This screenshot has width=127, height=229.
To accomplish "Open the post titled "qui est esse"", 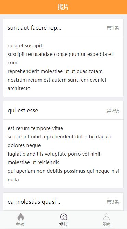I will [23, 110].
